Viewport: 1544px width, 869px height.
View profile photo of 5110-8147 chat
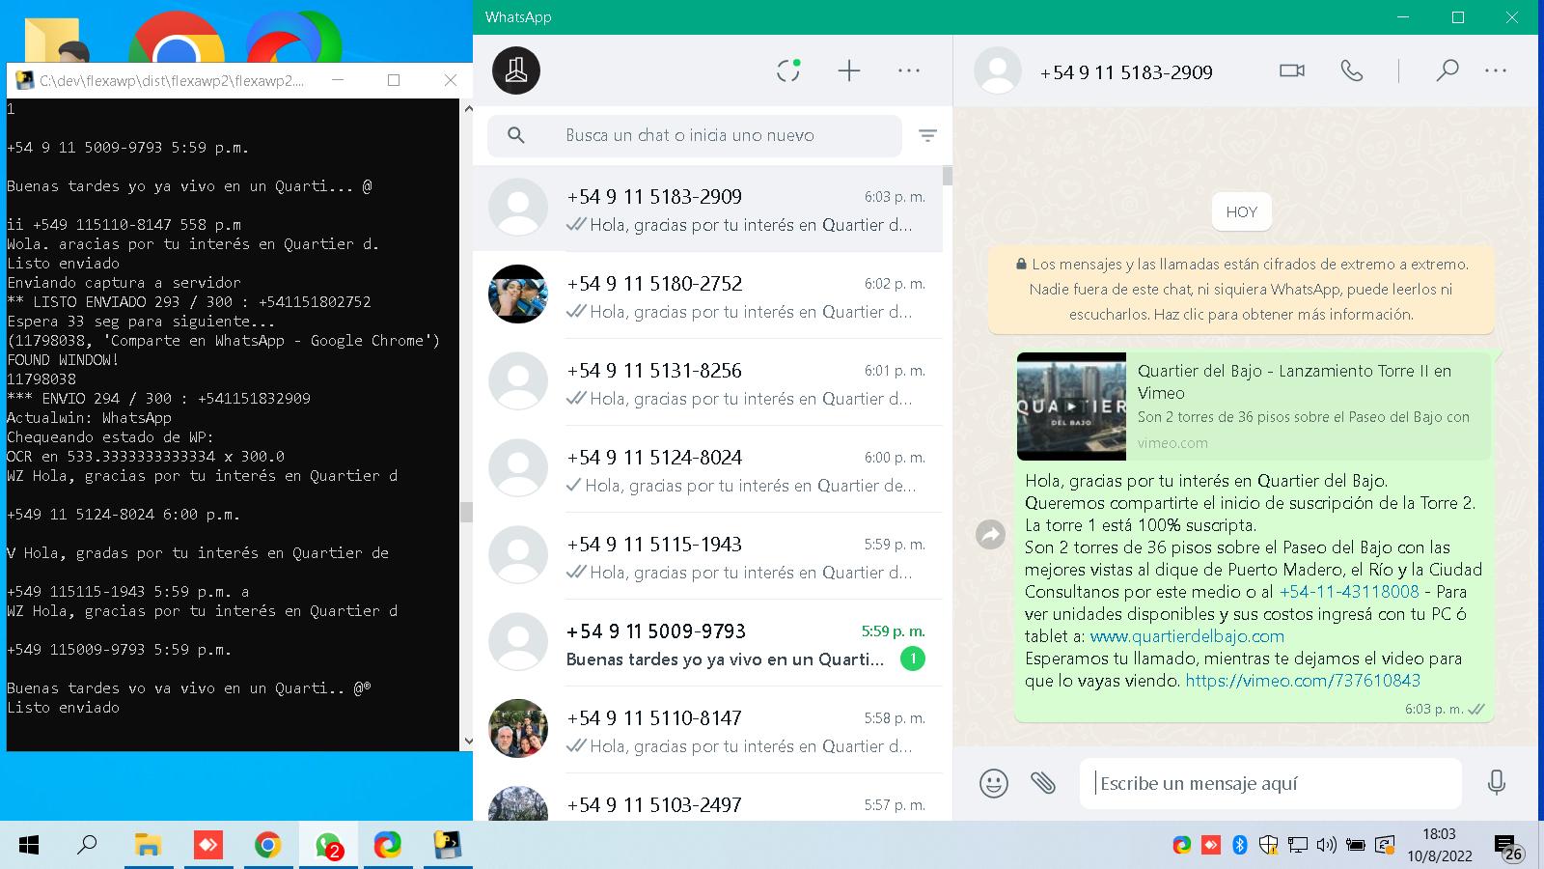point(518,728)
